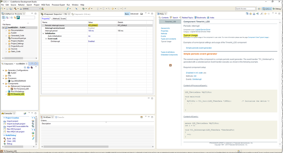The width and height of the screenshot is (283, 153).
Task: Click the Print icon in Help view
Action: pos(254,14)
